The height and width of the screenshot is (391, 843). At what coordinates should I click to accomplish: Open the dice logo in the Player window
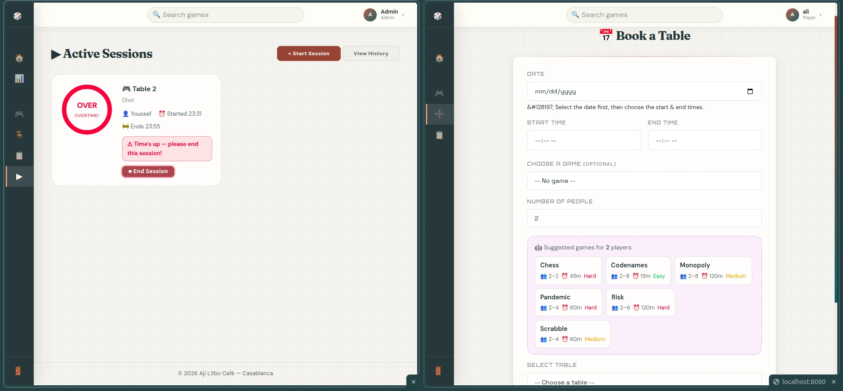click(x=438, y=16)
